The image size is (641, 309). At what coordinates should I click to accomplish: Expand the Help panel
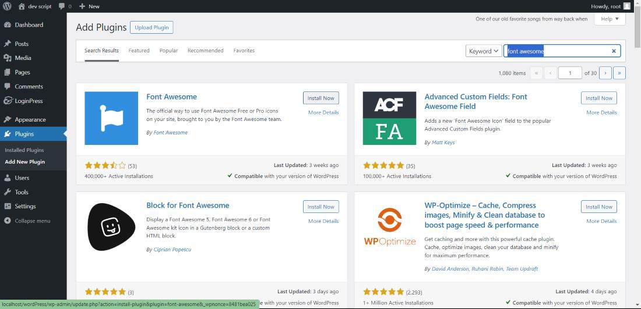point(610,19)
